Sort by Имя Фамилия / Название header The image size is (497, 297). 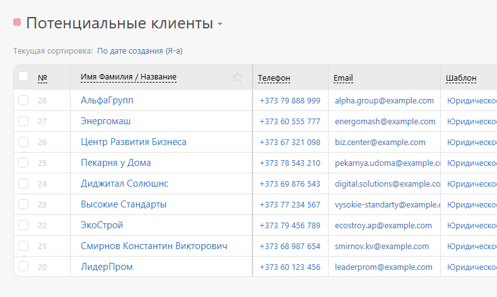129,77
